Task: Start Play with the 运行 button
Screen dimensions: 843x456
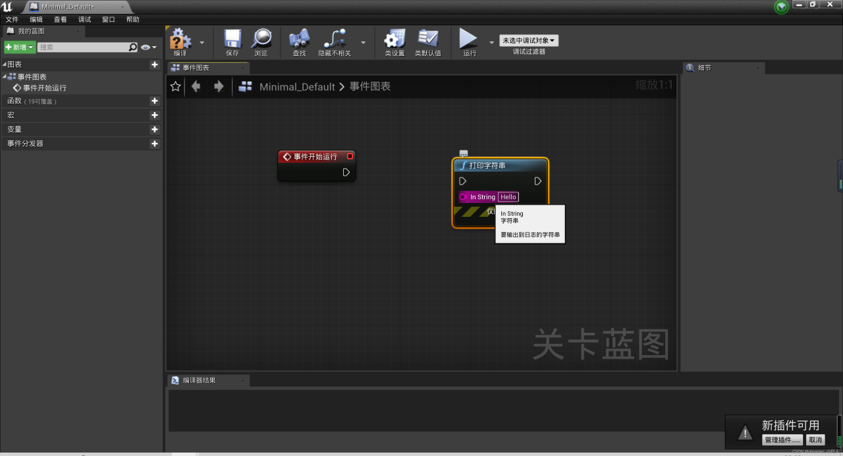Action: (x=469, y=42)
